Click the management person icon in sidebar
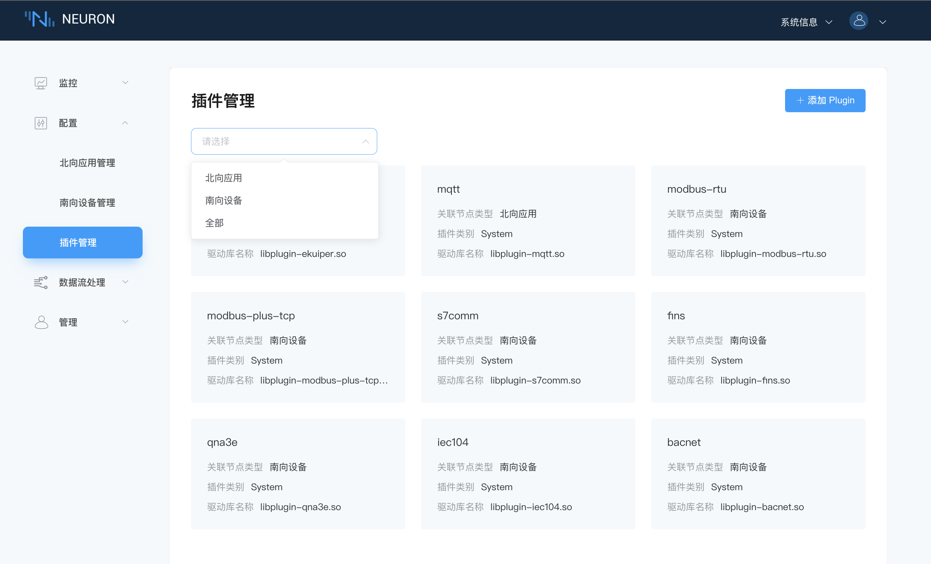 click(x=41, y=322)
